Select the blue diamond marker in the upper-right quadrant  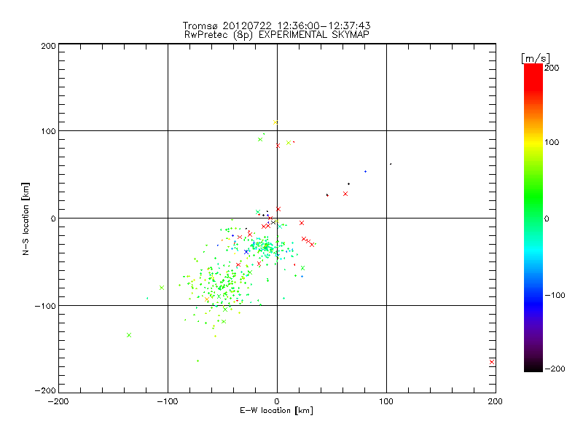[x=366, y=171]
